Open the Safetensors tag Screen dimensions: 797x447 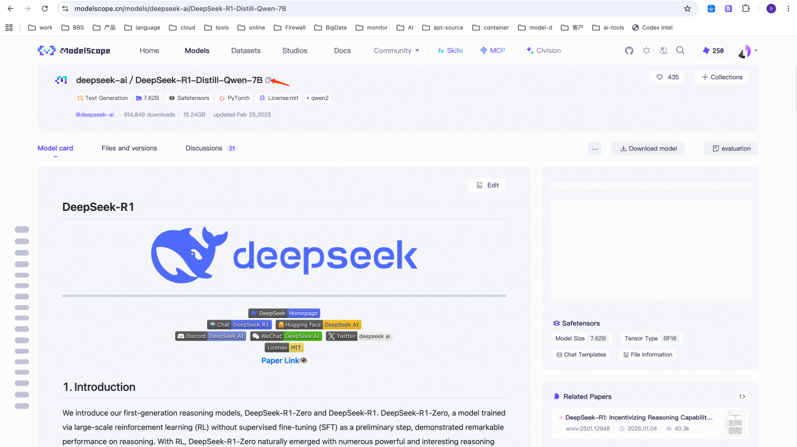[x=189, y=98]
